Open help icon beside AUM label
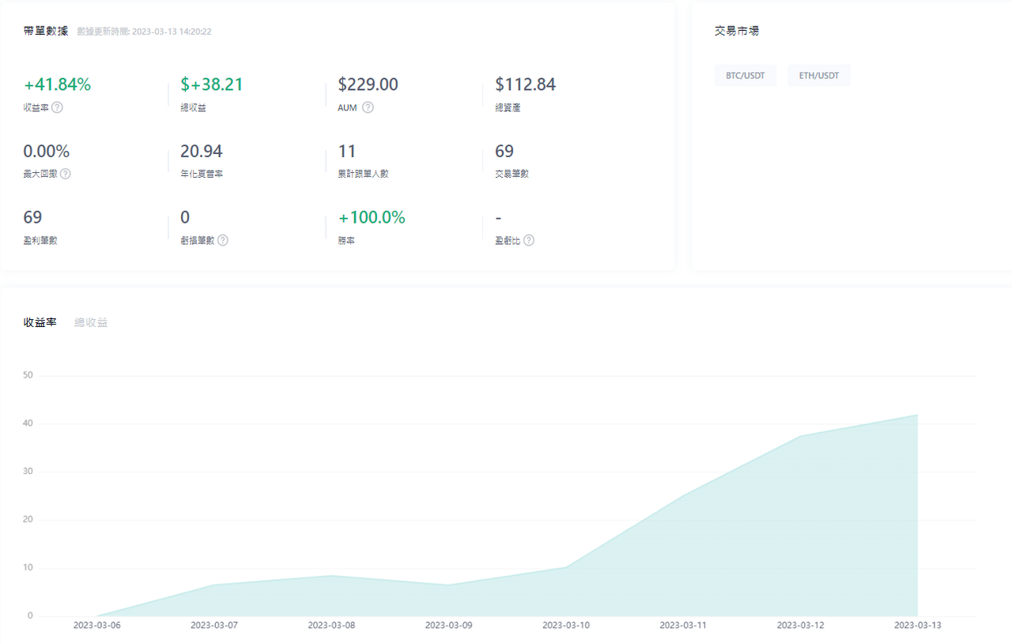1012x643 pixels. coord(368,107)
